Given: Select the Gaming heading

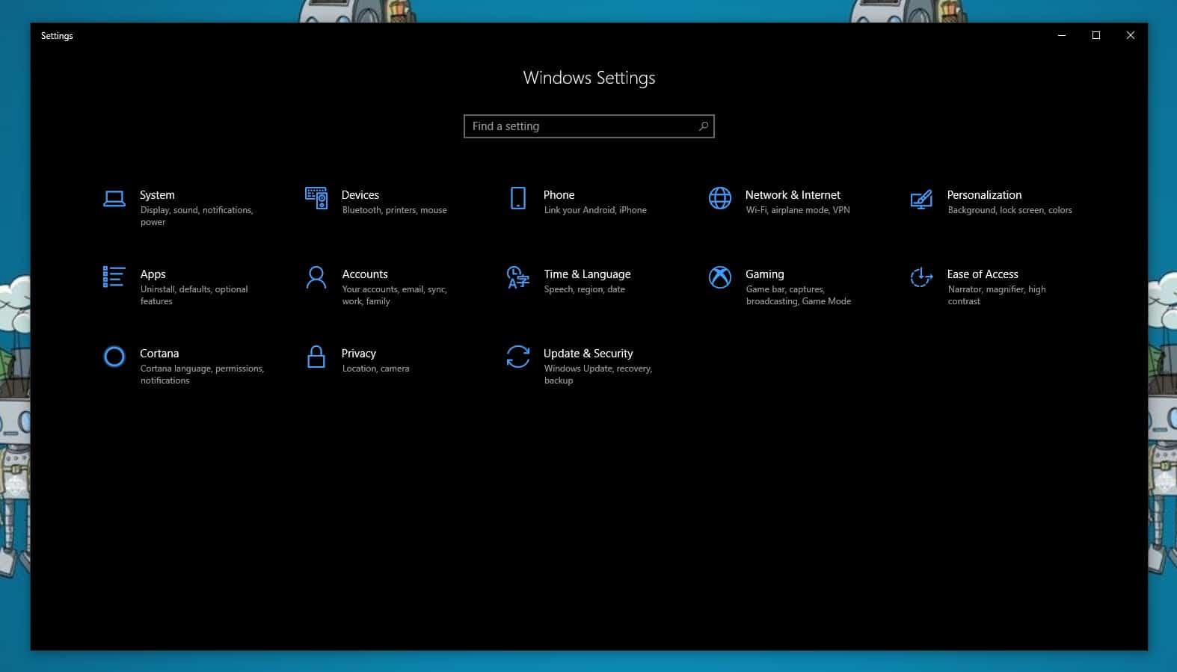Looking at the screenshot, I should (x=765, y=274).
